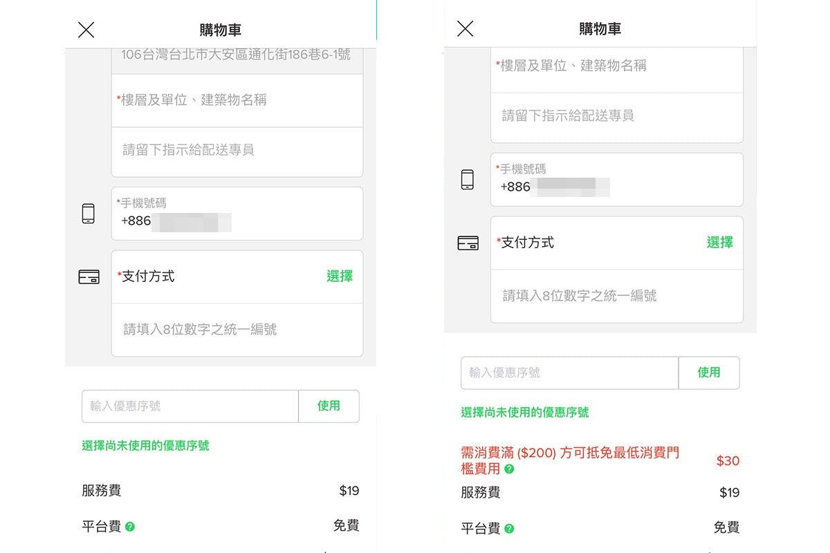Click 使用 button in right coupon box
This screenshot has width=830, height=553.
pyautogui.click(x=709, y=373)
